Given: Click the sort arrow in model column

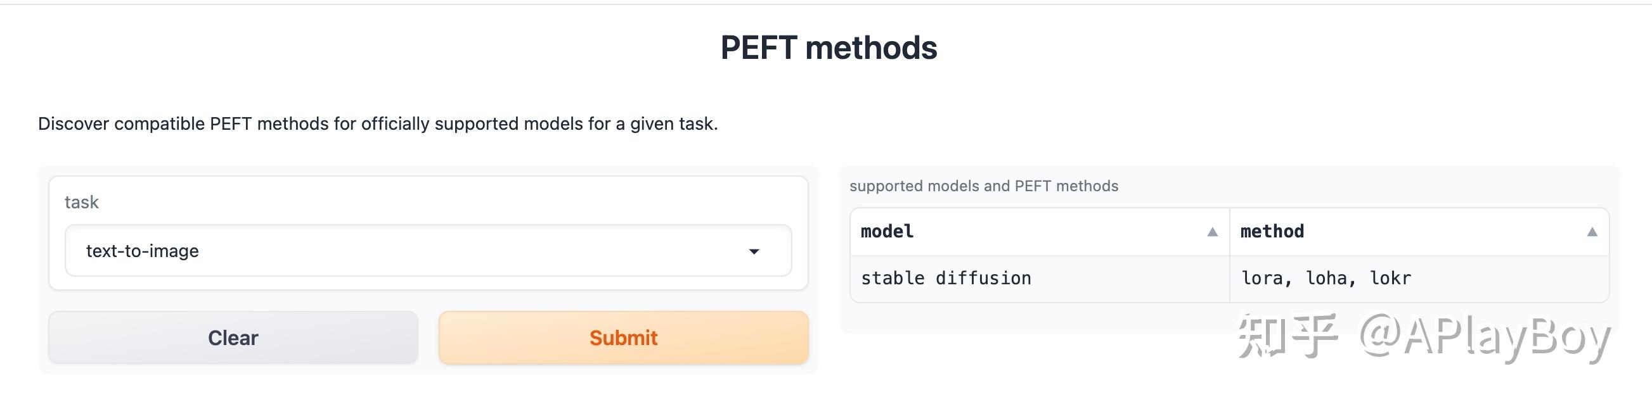Looking at the screenshot, I should tap(1212, 232).
